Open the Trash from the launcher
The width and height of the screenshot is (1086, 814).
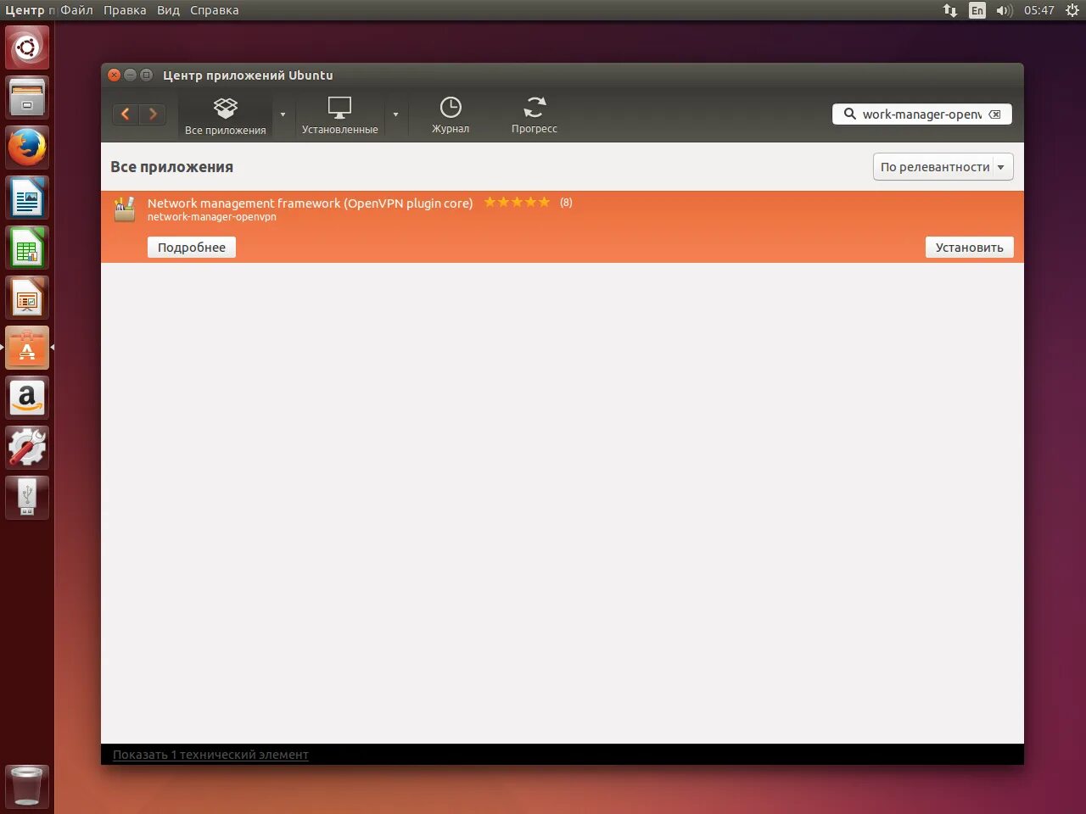(27, 786)
